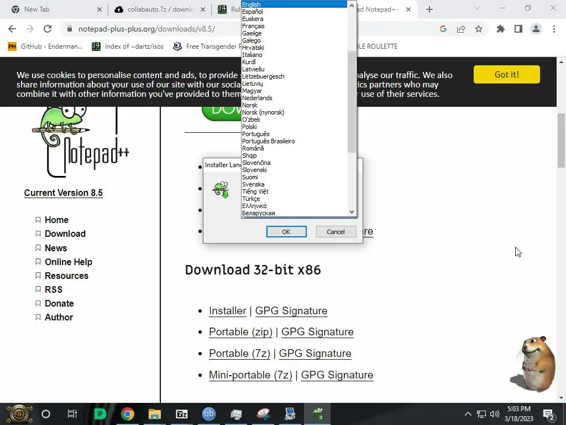The height and width of the screenshot is (425, 566).
Task: Open Download in the sidebar menu
Action: pyautogui.click(x=65, y=234)
